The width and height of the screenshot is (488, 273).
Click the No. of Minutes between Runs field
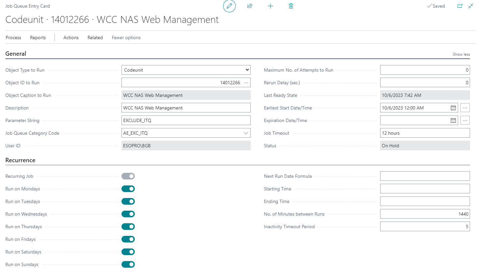[x=425, y=214]
